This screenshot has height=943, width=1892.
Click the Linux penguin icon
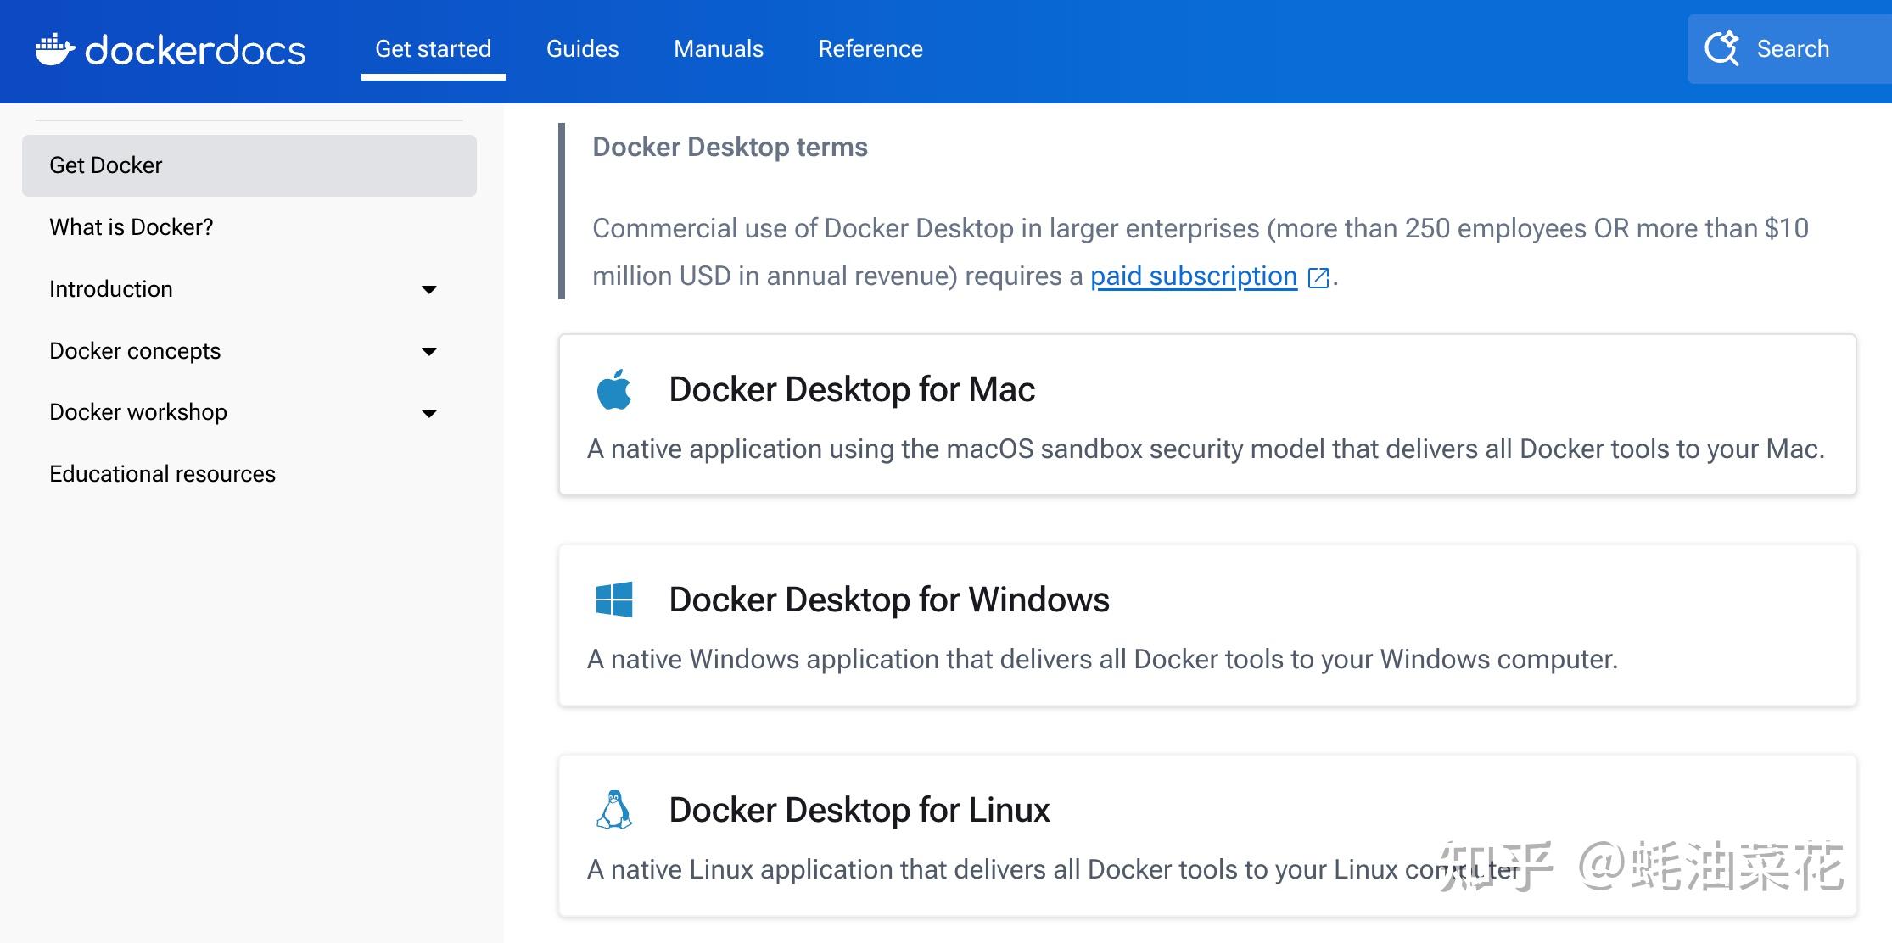tap(614, 810)
